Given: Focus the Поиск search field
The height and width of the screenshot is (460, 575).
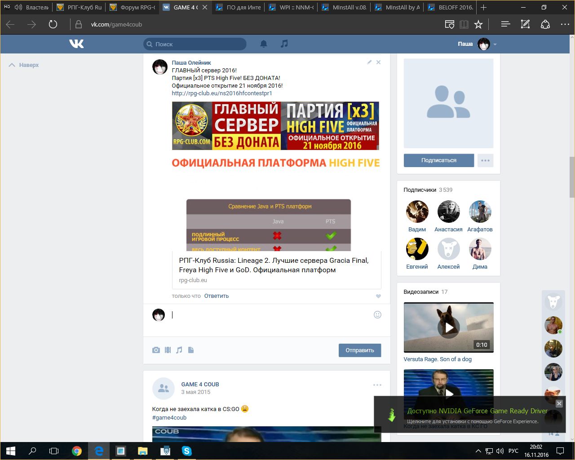Looking at the screenshot, I should [x=195, y=44].
